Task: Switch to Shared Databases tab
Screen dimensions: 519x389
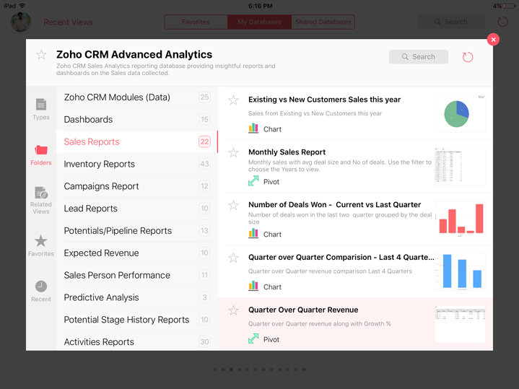Action: pos(323,22)
